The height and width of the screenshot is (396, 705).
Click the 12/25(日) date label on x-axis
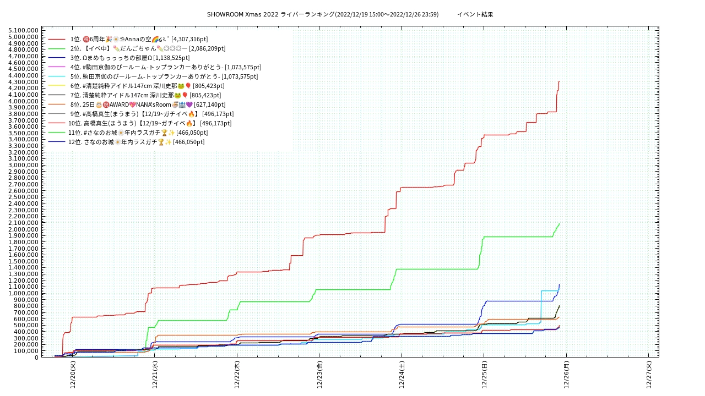(485, 375)
